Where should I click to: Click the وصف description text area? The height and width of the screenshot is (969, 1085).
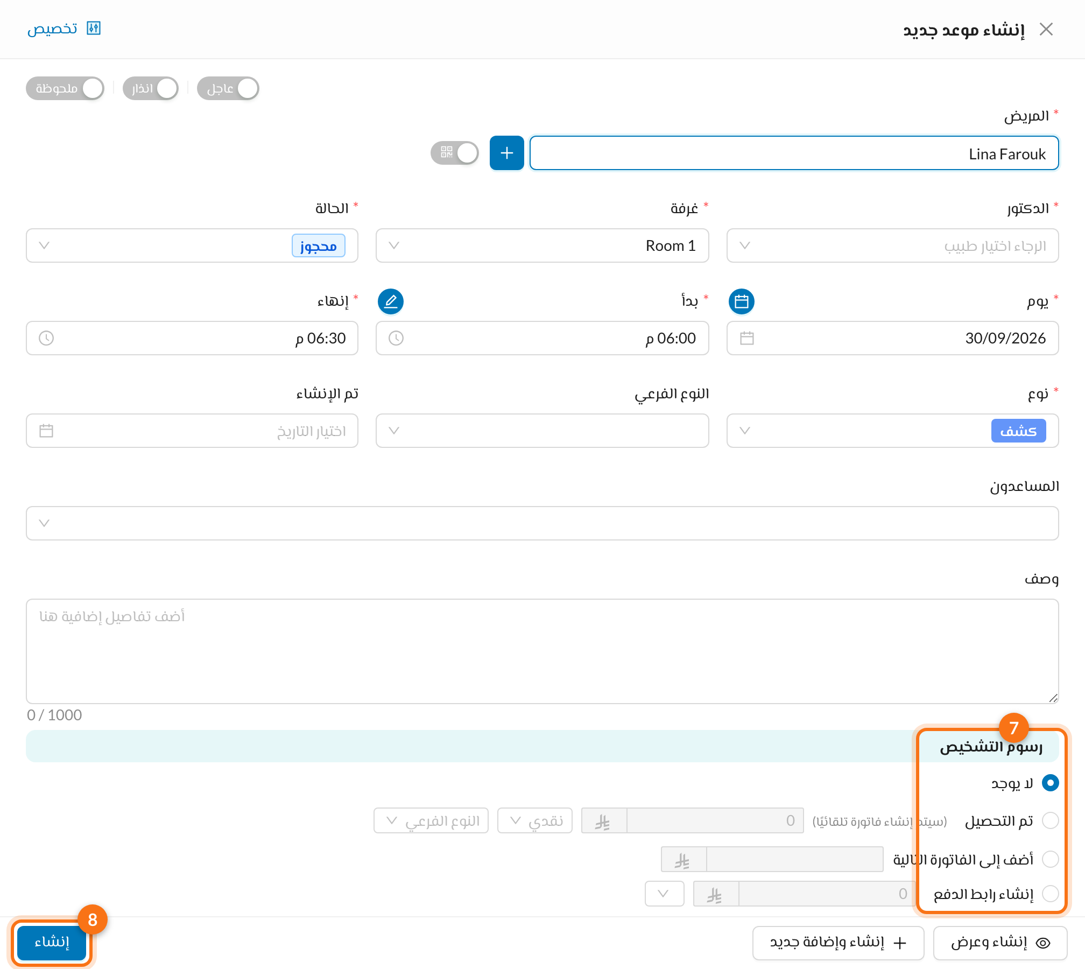(x=542, y=651)
